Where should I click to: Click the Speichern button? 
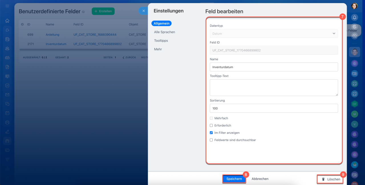tap(234, 179)
